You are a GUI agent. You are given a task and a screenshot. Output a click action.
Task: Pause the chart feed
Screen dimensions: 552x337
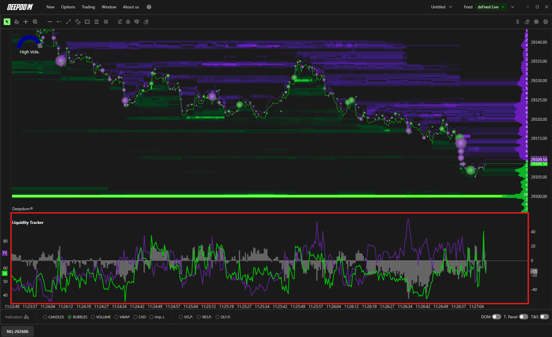click(536, 22)
